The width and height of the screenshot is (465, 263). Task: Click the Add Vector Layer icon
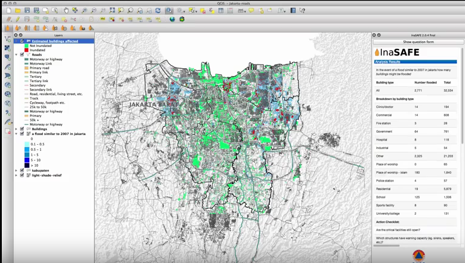(x=8, y=39)
